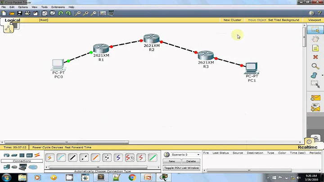Click the Paste icon in the toolbar
Screen dimensions: 324x182
(53, 14)
